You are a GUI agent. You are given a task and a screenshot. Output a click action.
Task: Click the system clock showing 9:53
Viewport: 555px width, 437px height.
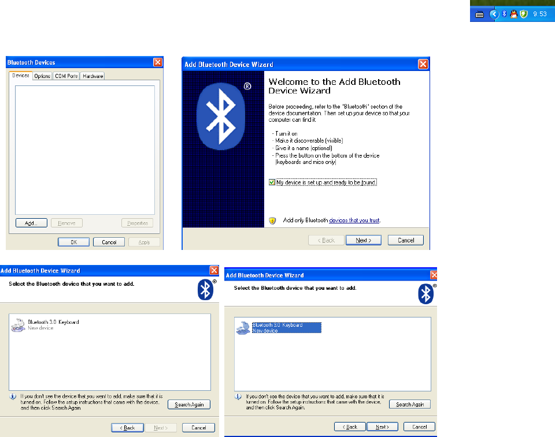pyautogui.click(x=540, y=14)
